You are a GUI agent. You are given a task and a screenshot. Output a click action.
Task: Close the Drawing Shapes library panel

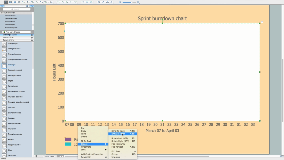pyautogui.click(x=32, y=35)
